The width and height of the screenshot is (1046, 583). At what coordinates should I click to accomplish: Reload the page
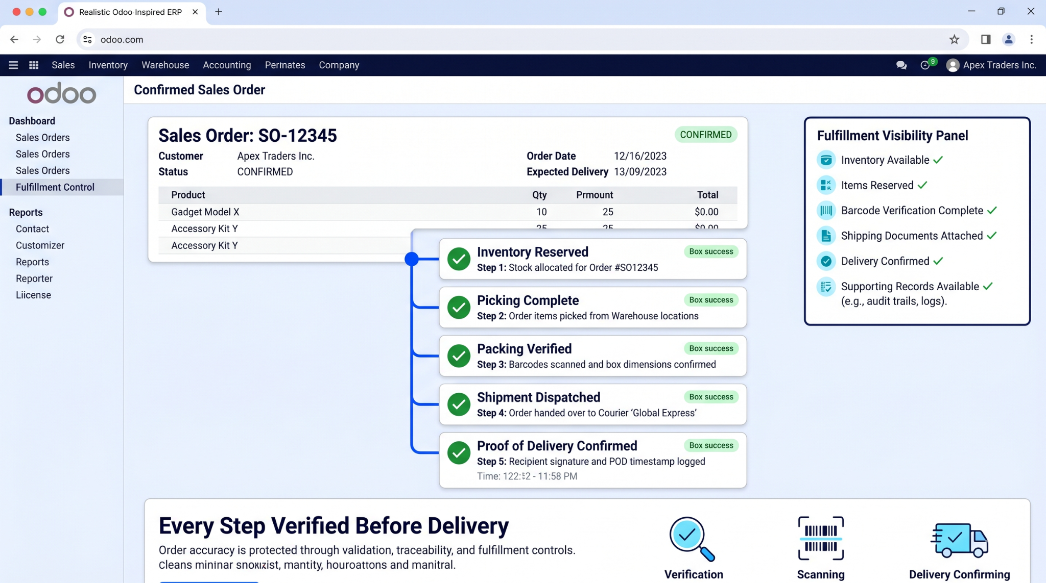click(x=60, y=39)
